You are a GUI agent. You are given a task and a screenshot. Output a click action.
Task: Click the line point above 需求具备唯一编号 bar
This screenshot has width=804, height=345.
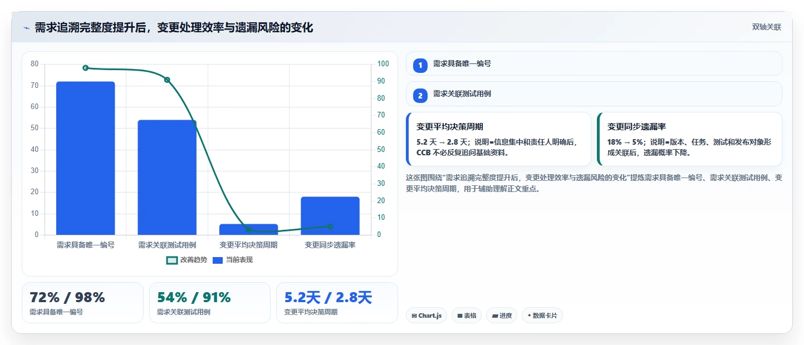click(85, 68)
